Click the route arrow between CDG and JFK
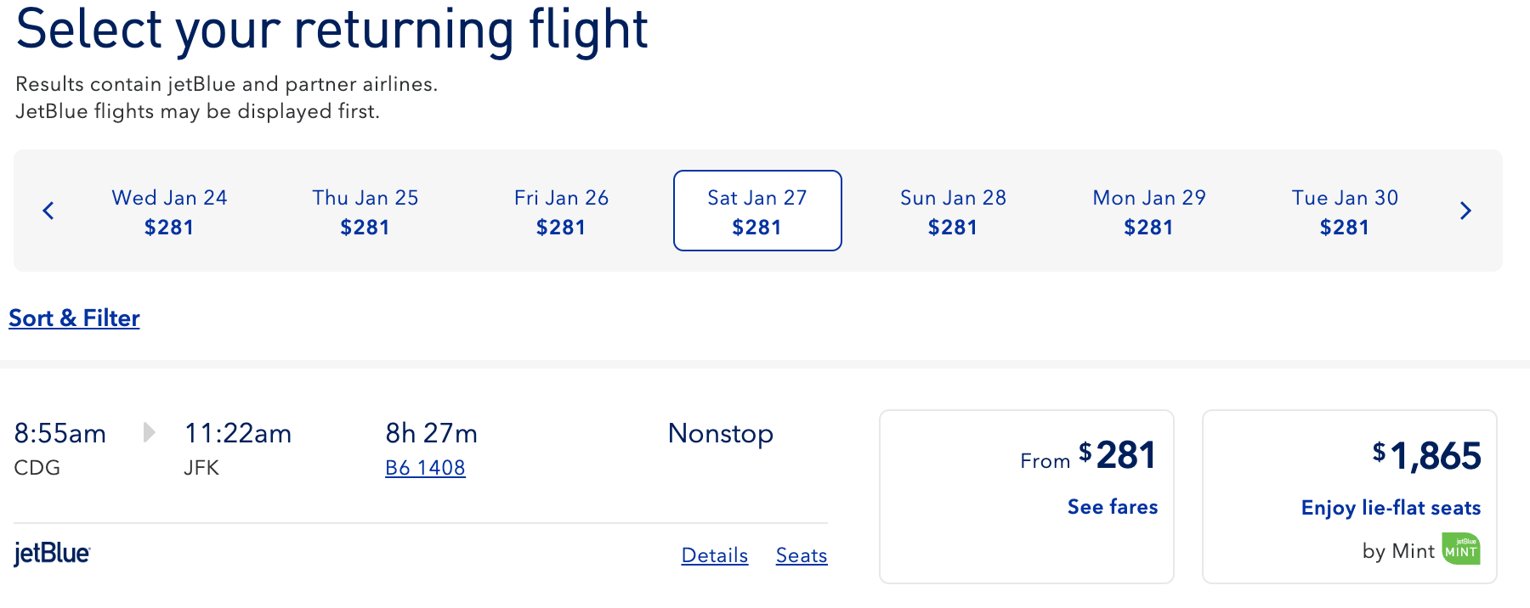This screenshot has height=608, width=1530. click(149, 433)
